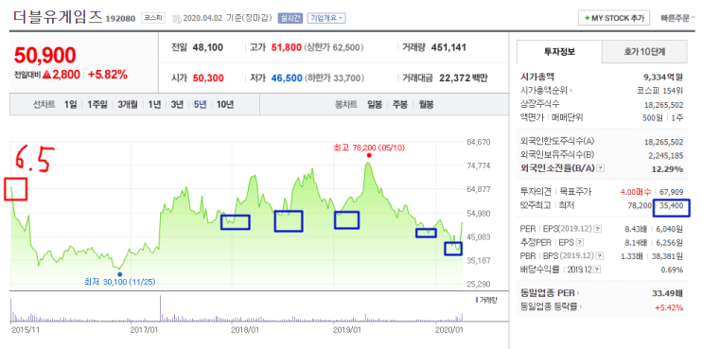Switch to 주봉 candle chart
The image size is (703, 349).
pyautogui.click(x=400, y=105)
